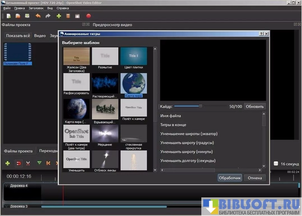Screen dimensions: 302x216
Task: Click the Razor scissors tool in timeline toolbar
Action: tap(28, 163)
